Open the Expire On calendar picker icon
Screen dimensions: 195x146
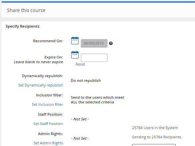click(75, 55)
